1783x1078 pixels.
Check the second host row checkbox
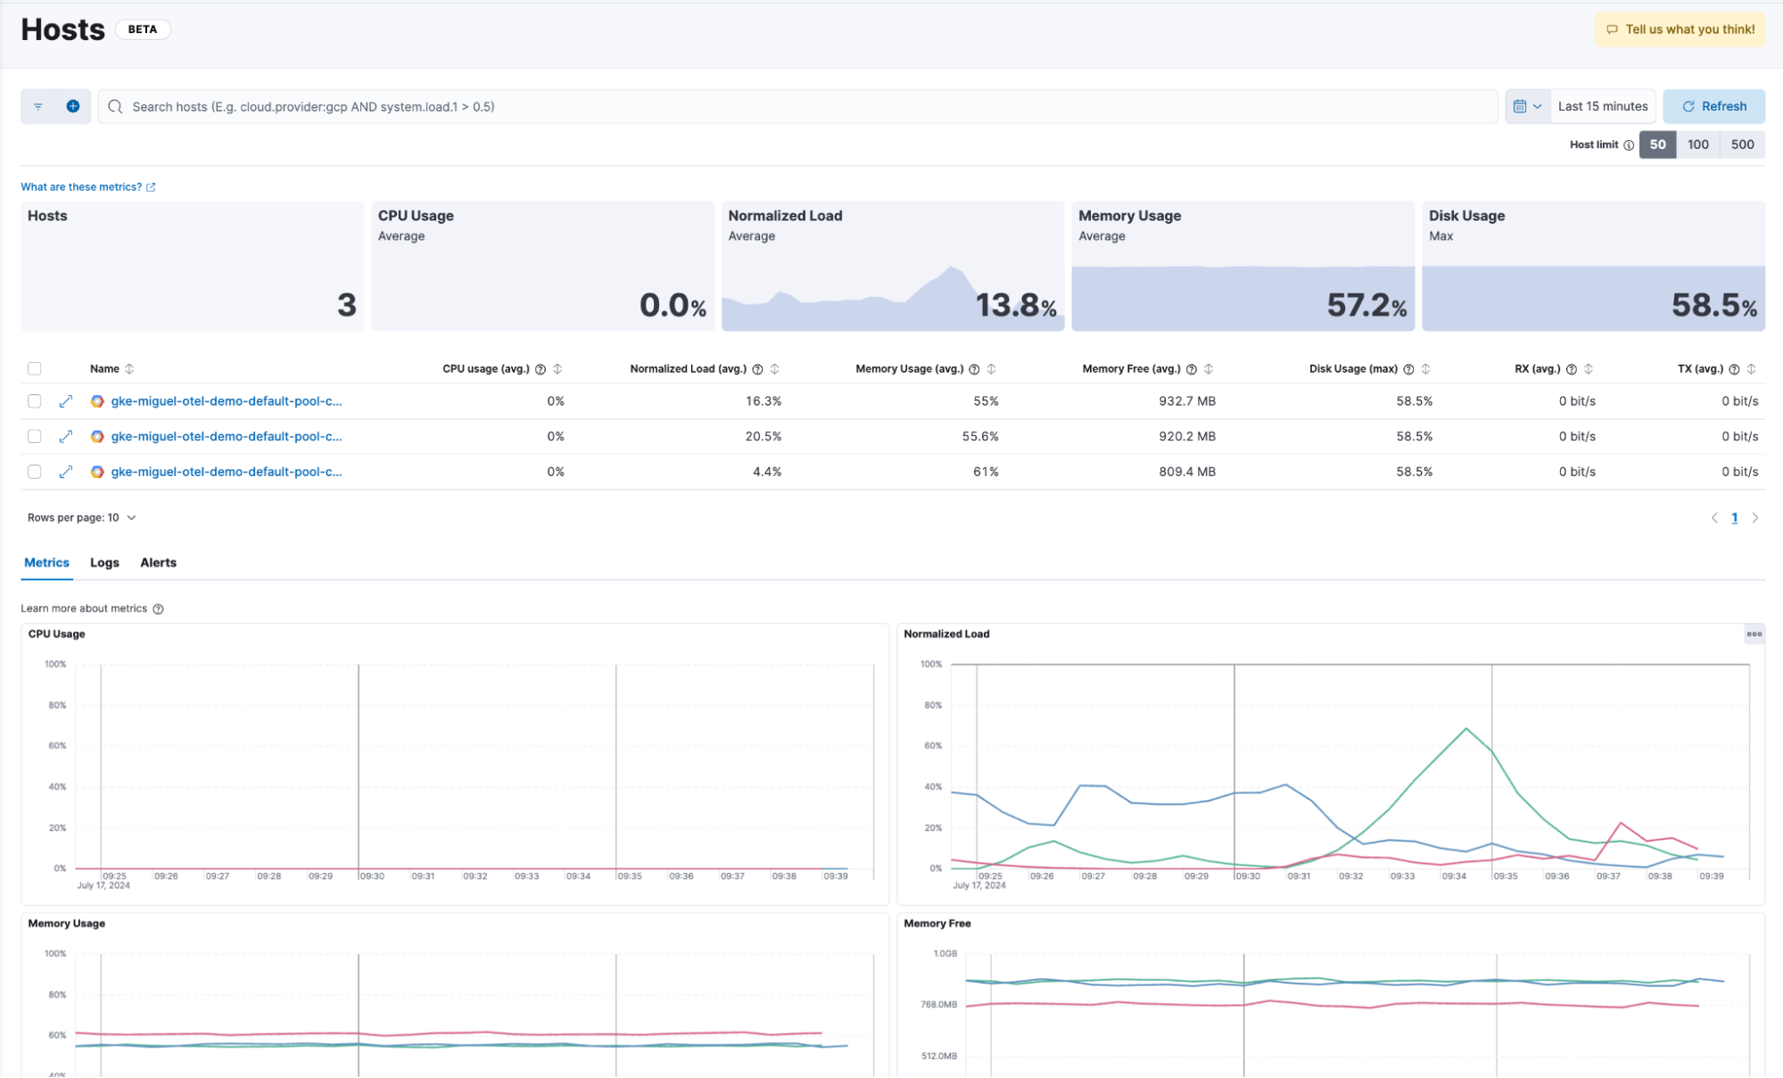pos(35,437)
